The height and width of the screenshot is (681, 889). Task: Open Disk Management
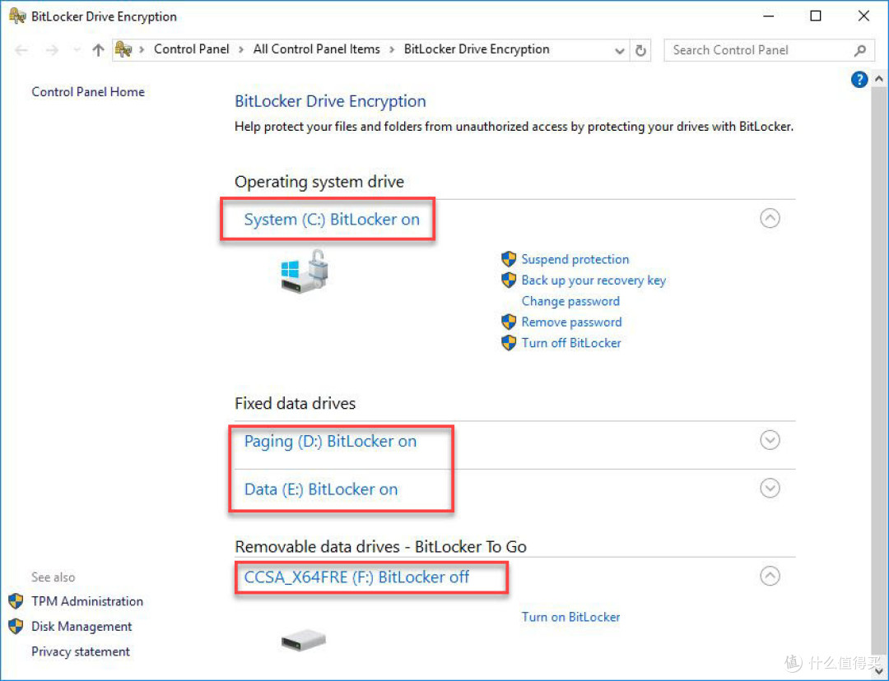coord(81,627)
